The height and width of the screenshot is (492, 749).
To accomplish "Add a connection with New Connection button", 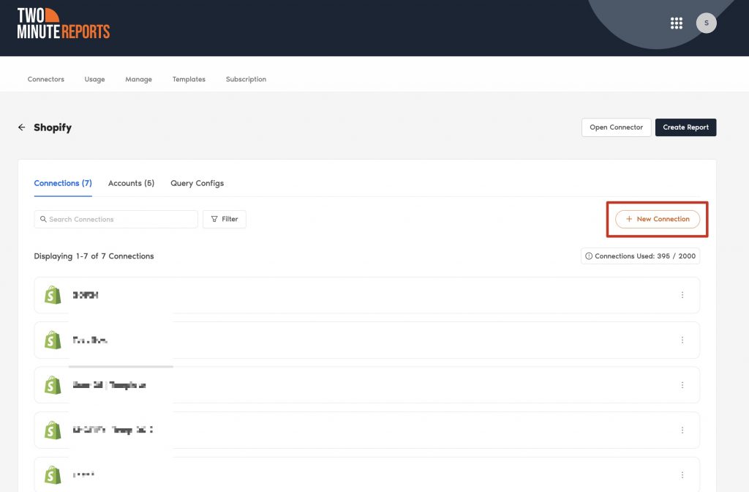I will coord(657,219).
